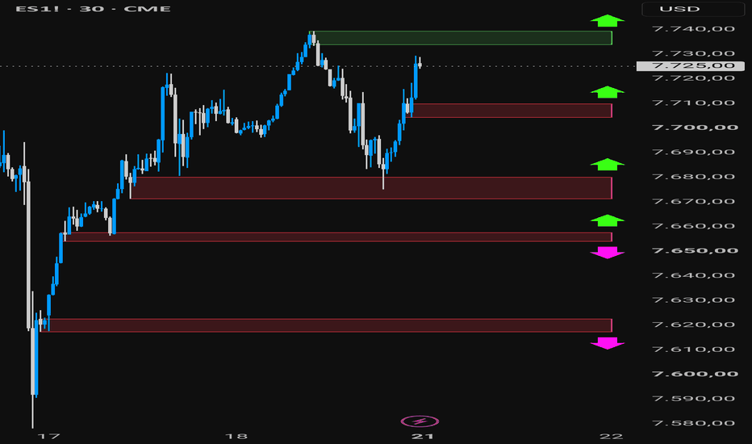Image resolution: width=752 pixels, height=444 pixels.
Task: Click the pink lightning event icon
Action: pos(420,421)
